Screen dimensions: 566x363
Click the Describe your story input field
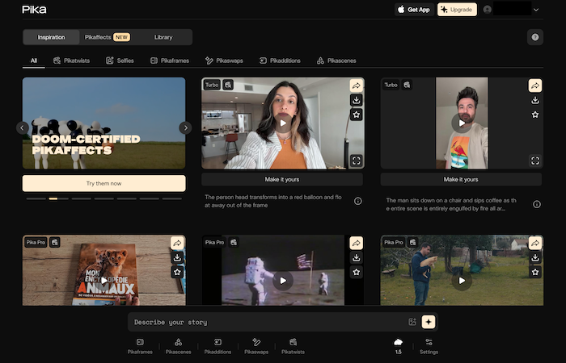[x=267, y=322]
